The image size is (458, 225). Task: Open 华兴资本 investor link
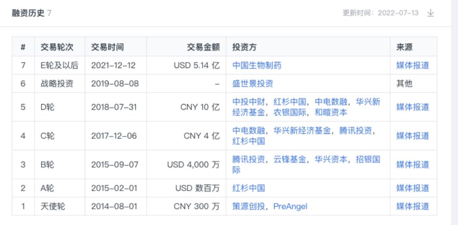click(x=331, y=160)
